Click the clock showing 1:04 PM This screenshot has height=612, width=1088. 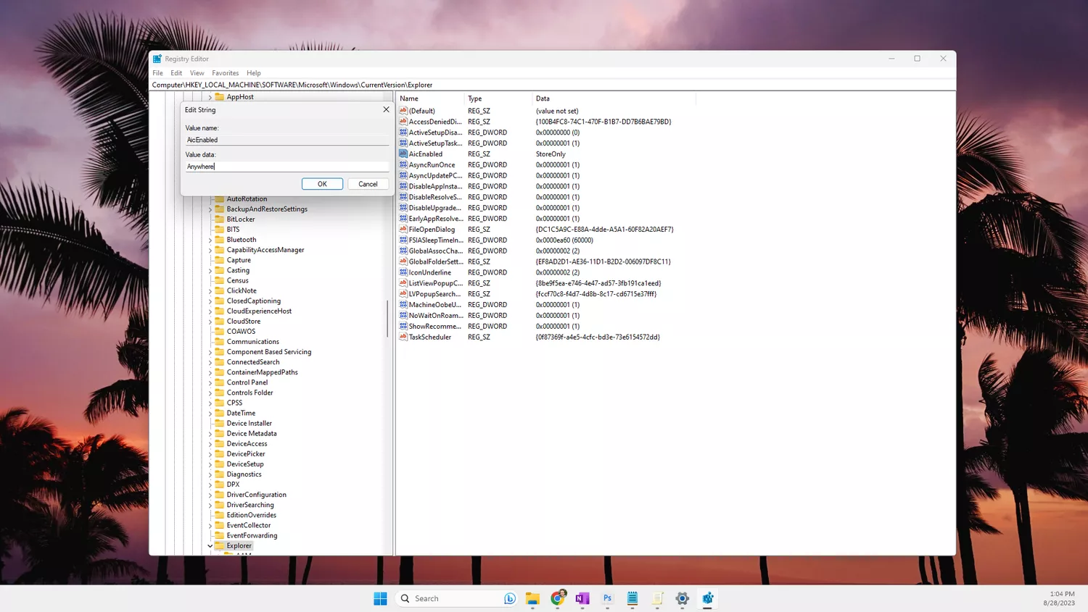1062,594
